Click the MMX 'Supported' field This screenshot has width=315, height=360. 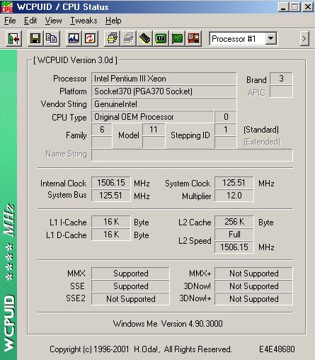(x=130, y=274)
